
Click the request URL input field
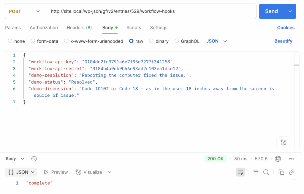(151, 11)
